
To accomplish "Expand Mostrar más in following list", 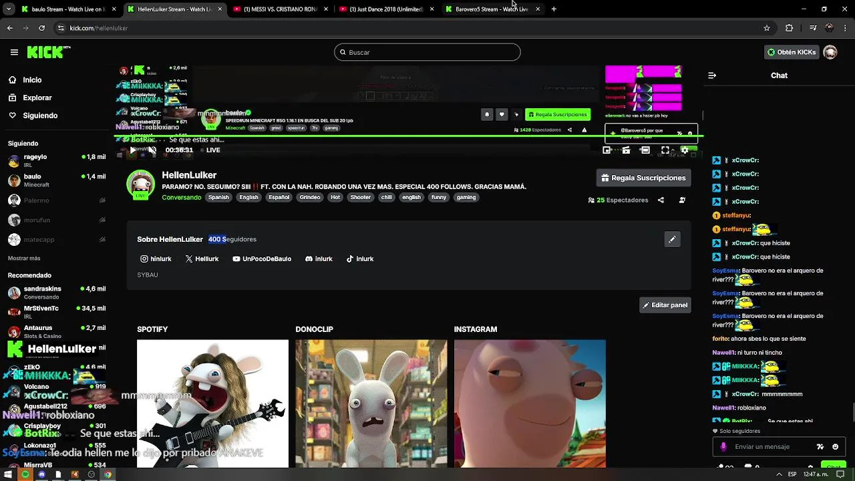I will [24, 259].
